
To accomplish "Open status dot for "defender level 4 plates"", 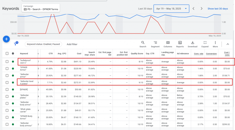I will point(13,82).
